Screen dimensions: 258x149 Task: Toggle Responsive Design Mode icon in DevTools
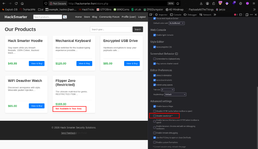[x=247, y=14]
